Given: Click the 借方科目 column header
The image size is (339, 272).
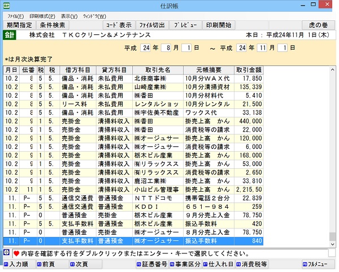Looking at the screenshot, I should [78, 70].
